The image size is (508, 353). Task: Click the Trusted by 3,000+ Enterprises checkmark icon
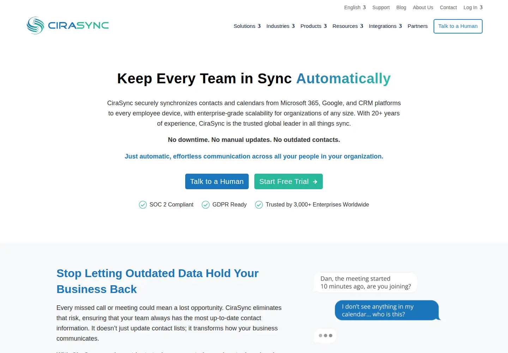(x=259, y=205)
